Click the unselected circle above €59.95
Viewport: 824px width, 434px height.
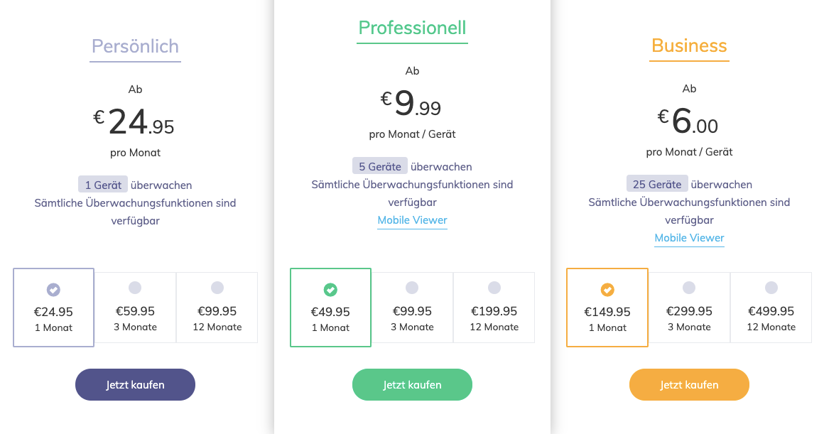(x=135, y=288)
